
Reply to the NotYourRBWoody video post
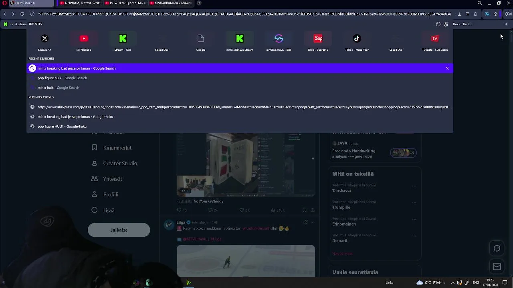click(182, 210)
